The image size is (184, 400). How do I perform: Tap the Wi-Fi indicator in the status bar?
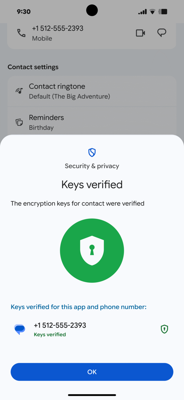(152, 11)
